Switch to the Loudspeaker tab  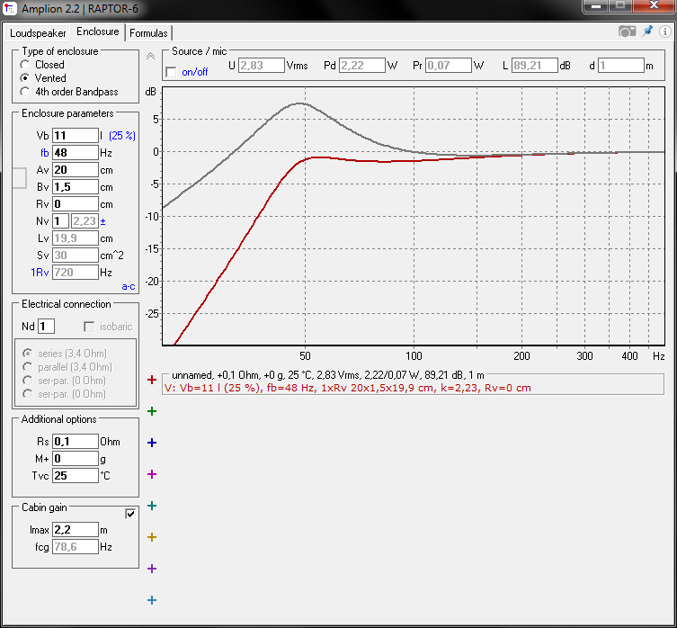point(38,33)
